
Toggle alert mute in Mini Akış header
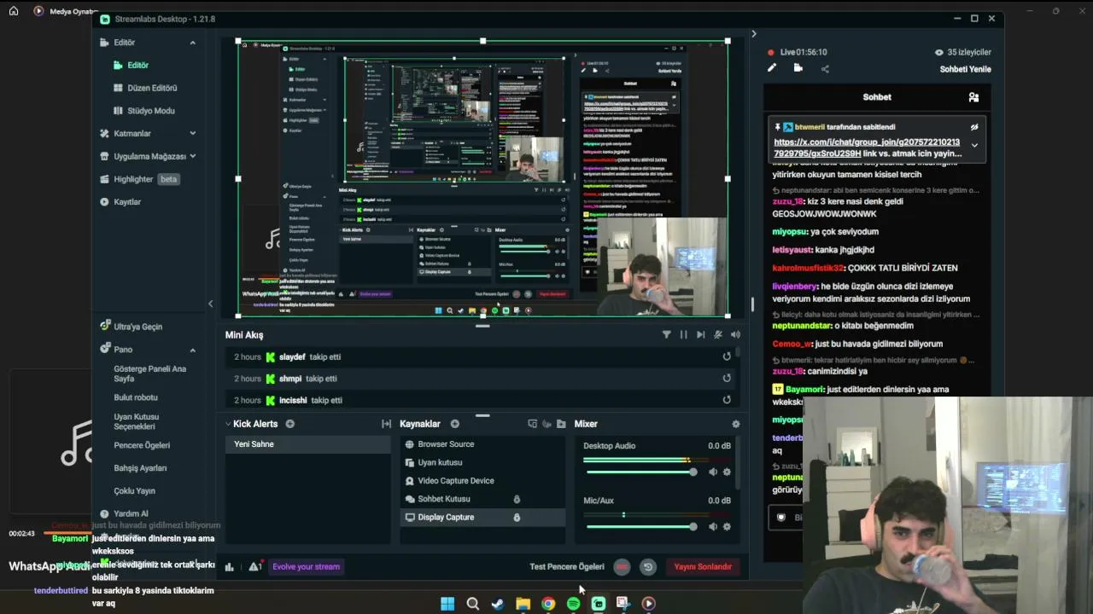(x=718, y=335)
